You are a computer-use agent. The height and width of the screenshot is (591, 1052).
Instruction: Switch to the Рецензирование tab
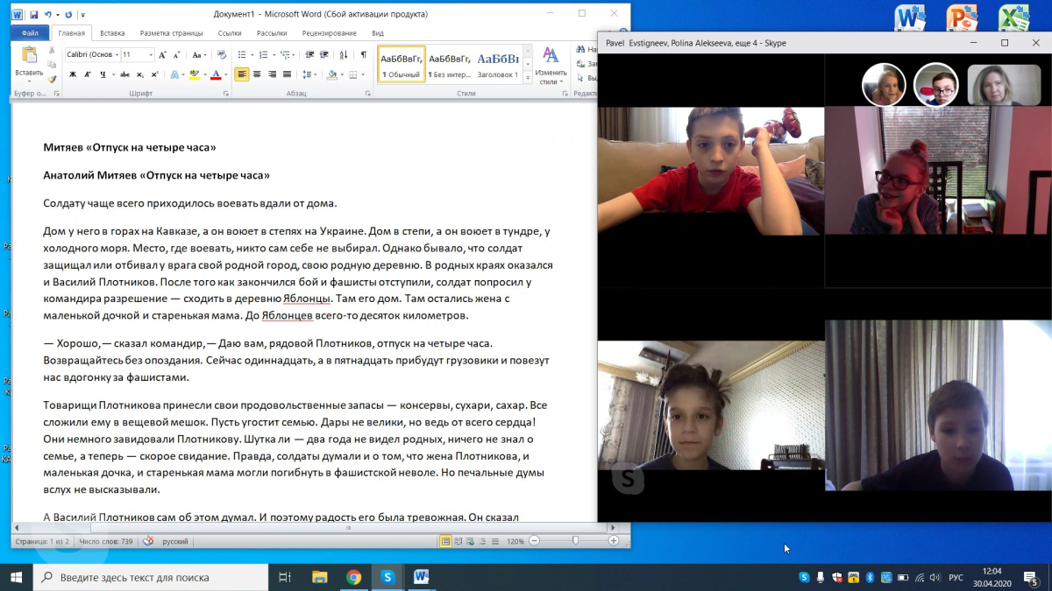[330, 33]
